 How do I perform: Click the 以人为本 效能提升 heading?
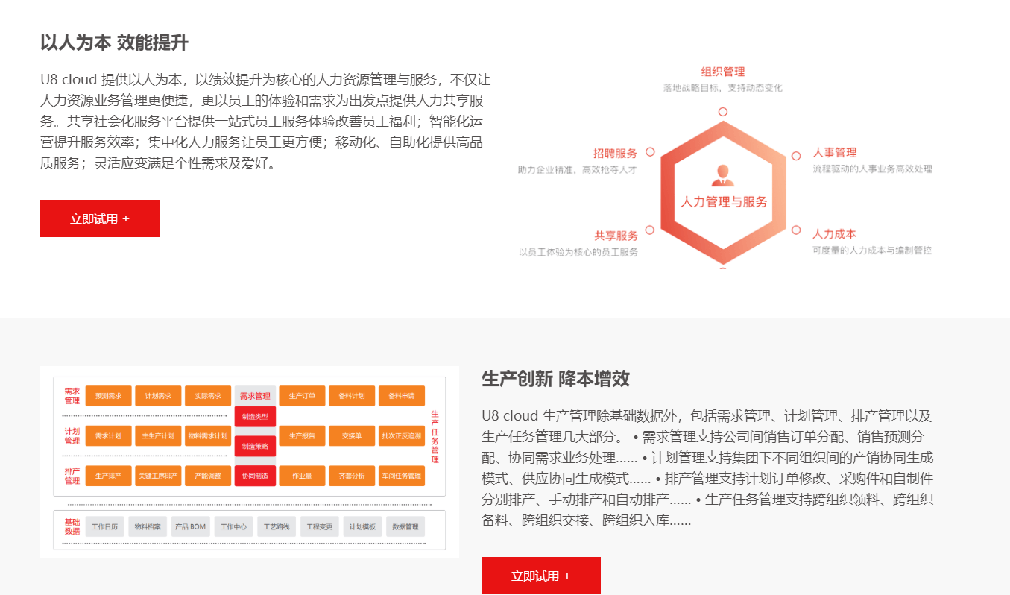click(114, 42)
